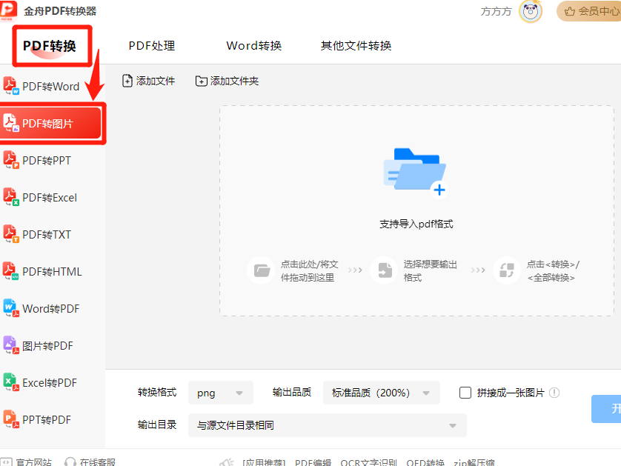Select the PDF转图片 sidebar icon
The height and width of the screenshot is (466, 621).
click(x=11, y=123)
